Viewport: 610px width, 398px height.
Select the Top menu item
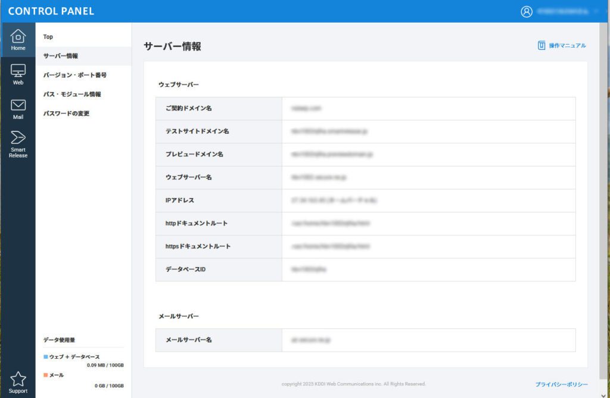tap(83, 37)
